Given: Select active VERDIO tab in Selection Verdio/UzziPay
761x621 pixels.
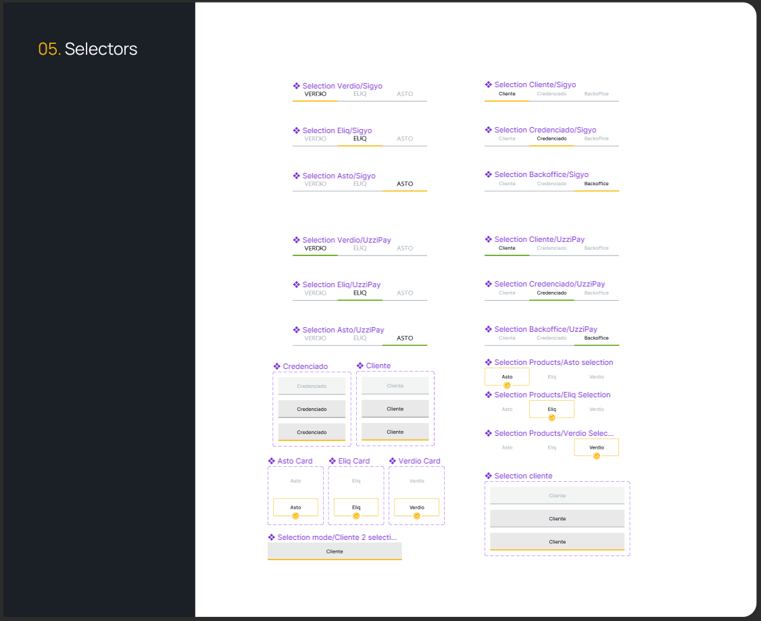Looking at the screenshot, I should pyautogui.click(x=315, y=249).
